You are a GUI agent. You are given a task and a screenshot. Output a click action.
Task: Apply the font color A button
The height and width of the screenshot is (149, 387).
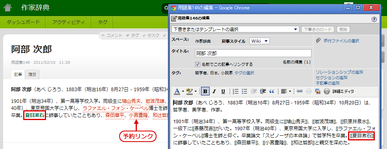[x=177, y=91]
